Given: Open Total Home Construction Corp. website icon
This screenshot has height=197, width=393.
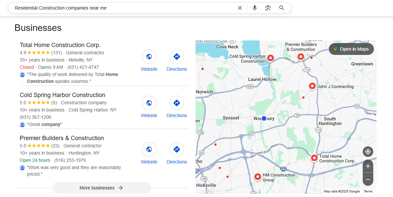Looking at the screenshot, I should (x=149, y=57).
